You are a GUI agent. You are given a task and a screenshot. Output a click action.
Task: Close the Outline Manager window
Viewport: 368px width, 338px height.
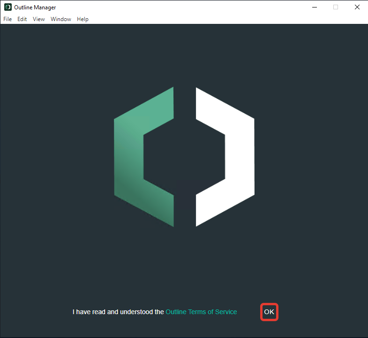click(x=357, y=7)
